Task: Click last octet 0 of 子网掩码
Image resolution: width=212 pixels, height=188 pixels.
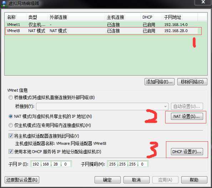Action: pos(142,164)
